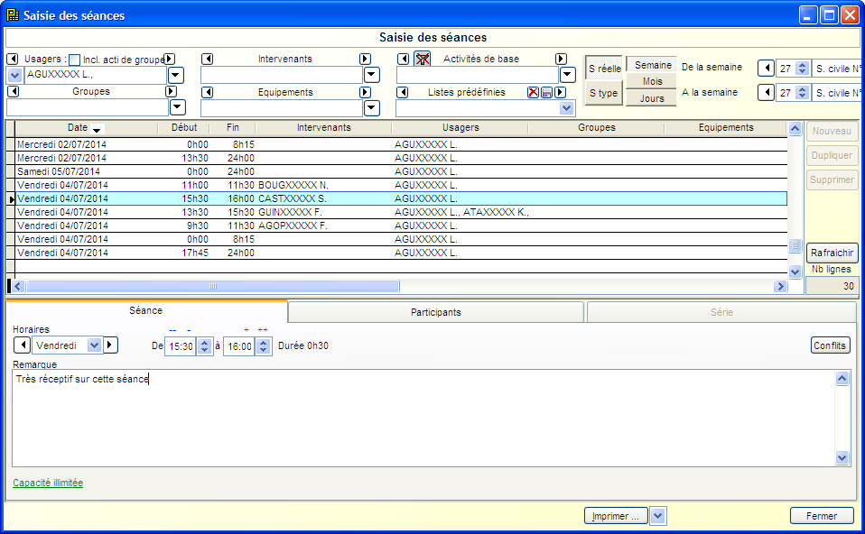Viewport: 865px width, 534px height.
Task: Click next arrow beside Activités de base
Action: click(561, 59)
